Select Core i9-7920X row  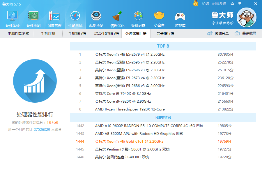point(163,101)
